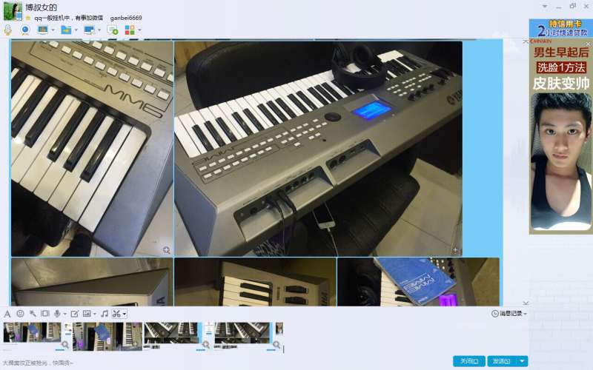This screenshot has width=593, height=370.
Task: Close the skincare advertisement banner
Action: click(589, 44)
